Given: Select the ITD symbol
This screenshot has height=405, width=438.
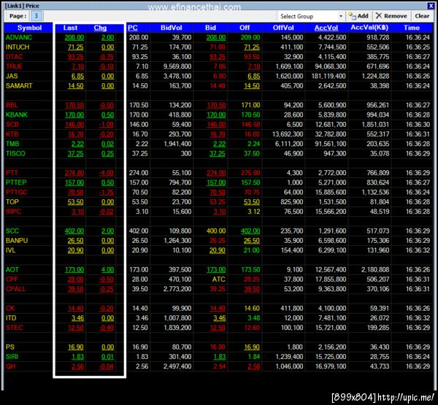Looking at the screenshot, I should pos(11,318).
